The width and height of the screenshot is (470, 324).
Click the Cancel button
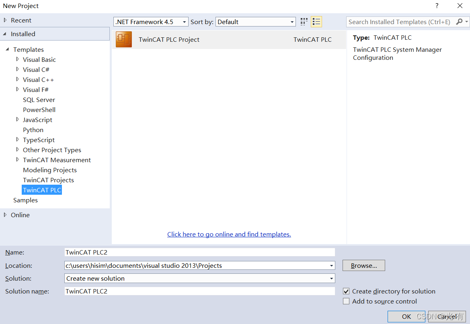(x=447, y=316)
